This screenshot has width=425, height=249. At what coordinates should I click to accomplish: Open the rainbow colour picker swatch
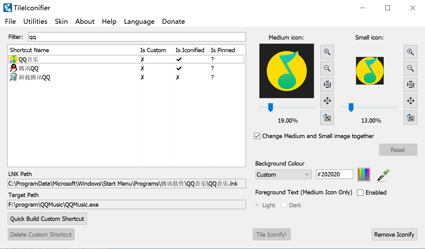364,175
